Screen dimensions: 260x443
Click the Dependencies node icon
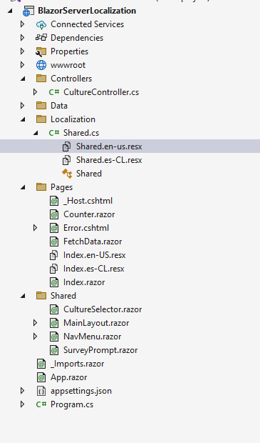(41, 38)
